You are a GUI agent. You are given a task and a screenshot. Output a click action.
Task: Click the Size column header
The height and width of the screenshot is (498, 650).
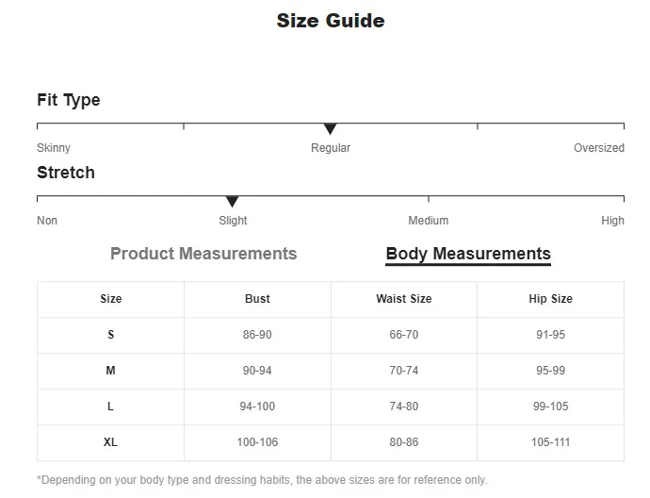(111, 299)
